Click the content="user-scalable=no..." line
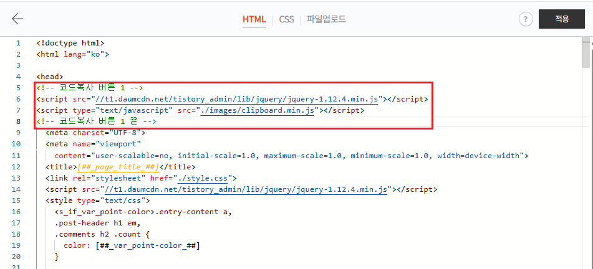Image resolution: width=593 pixels, height=269 pixels. (291, 155)
